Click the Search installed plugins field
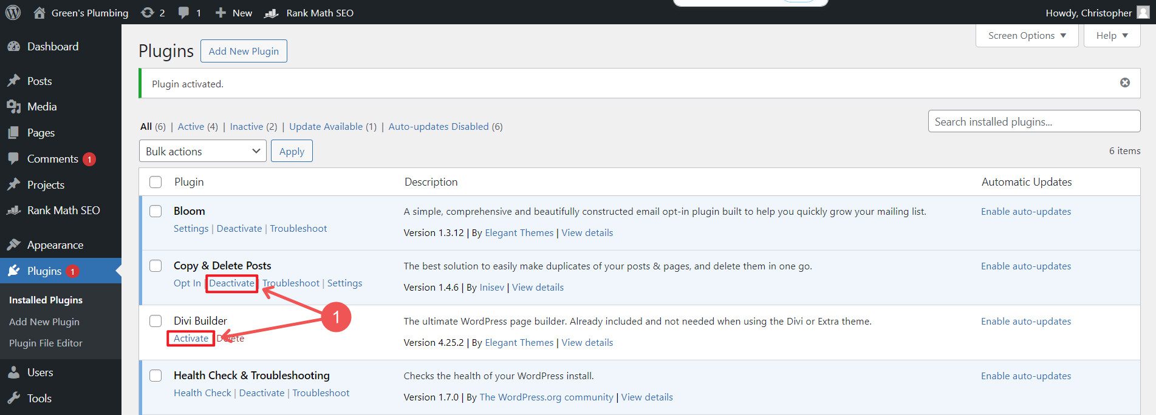Screen dimensions: 1156x415 [1034, 121]
